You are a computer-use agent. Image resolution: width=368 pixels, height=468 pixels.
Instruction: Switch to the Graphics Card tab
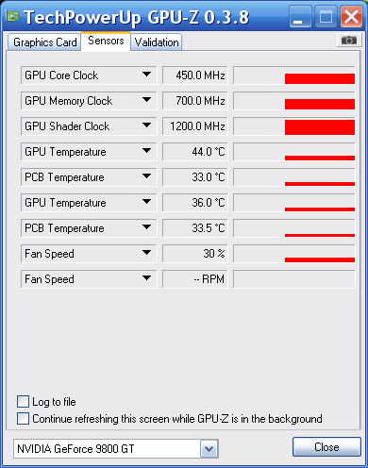tap(44, 42)
